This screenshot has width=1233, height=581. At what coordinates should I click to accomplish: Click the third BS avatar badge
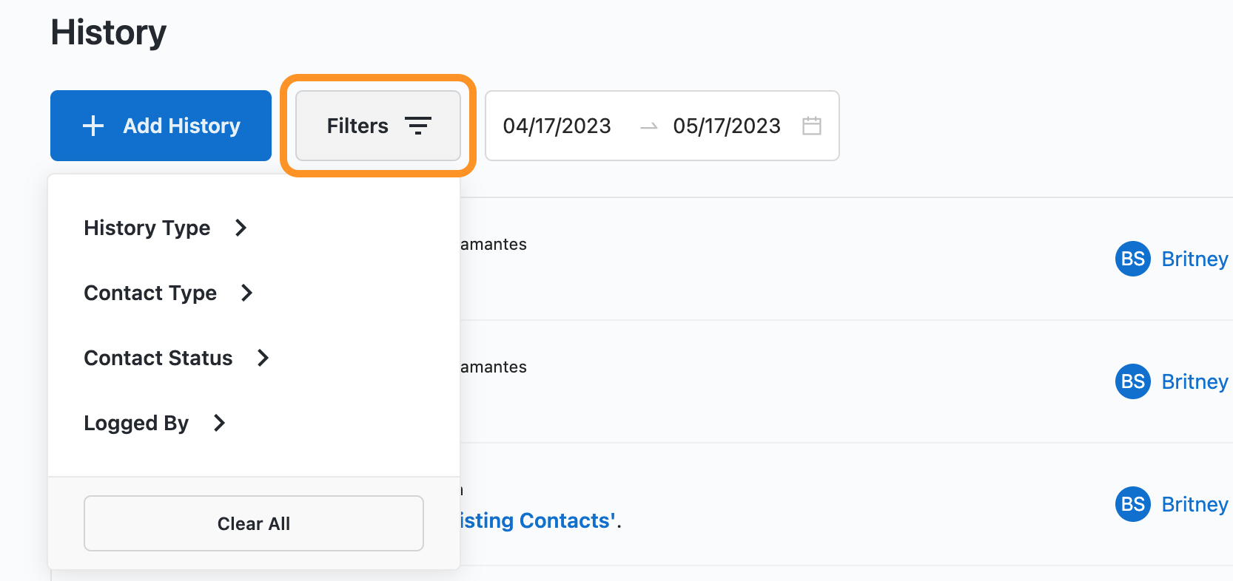pos(1132,504)
